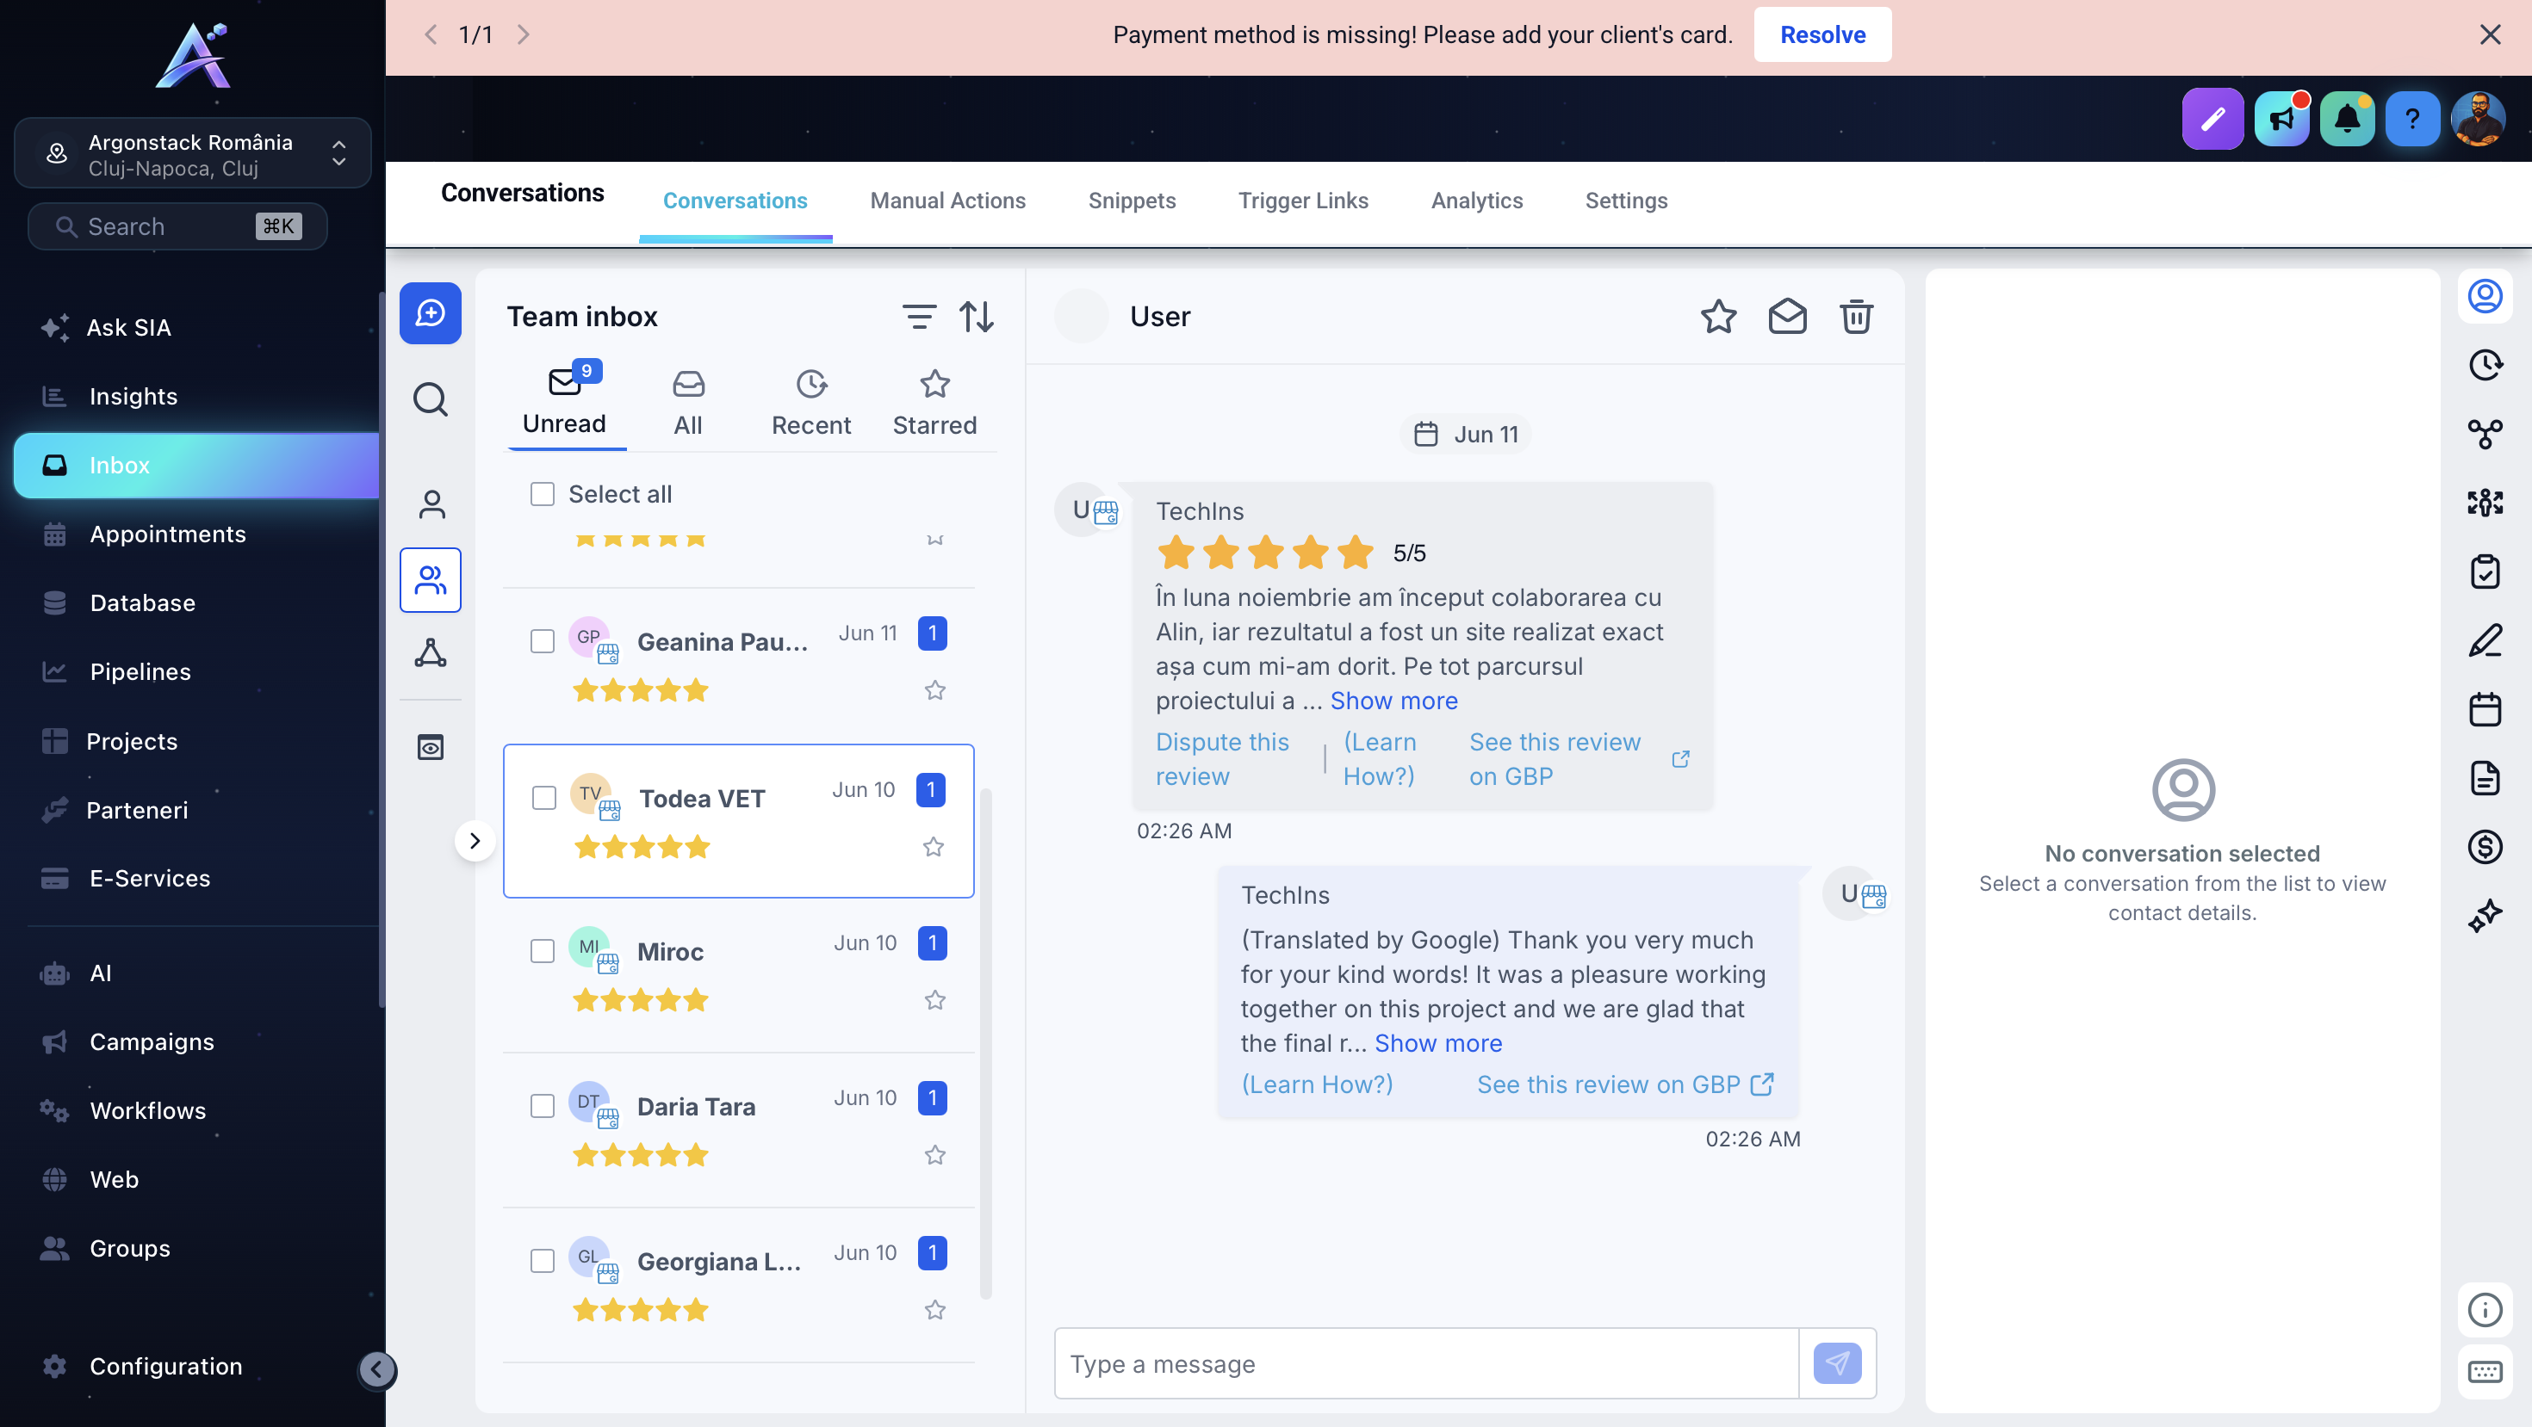Viewport: 2532px width, 1427px height.
Task: Open the Miroc conversation
Action: pyautogui.click(x=738, y=976)
